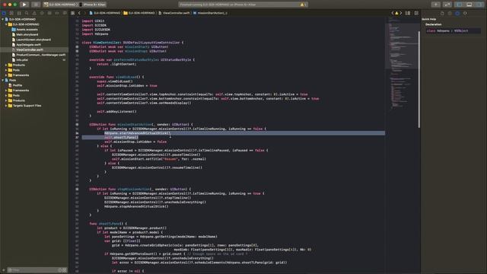Screen dimensions: 487x274
Task: Add a new file with navigator plus
Action: coord(4,270)
